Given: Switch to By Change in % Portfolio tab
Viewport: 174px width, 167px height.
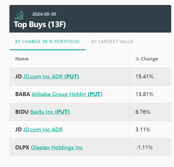Looking at the screenshot, I should click(x=47, y=42).
